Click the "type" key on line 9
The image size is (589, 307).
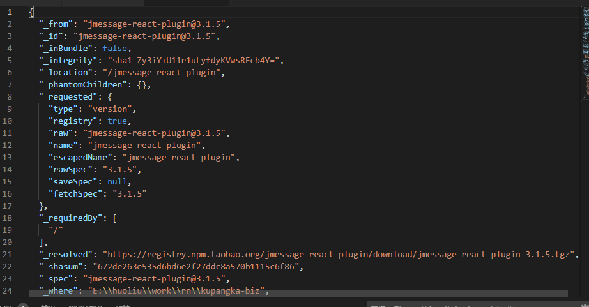63,109
